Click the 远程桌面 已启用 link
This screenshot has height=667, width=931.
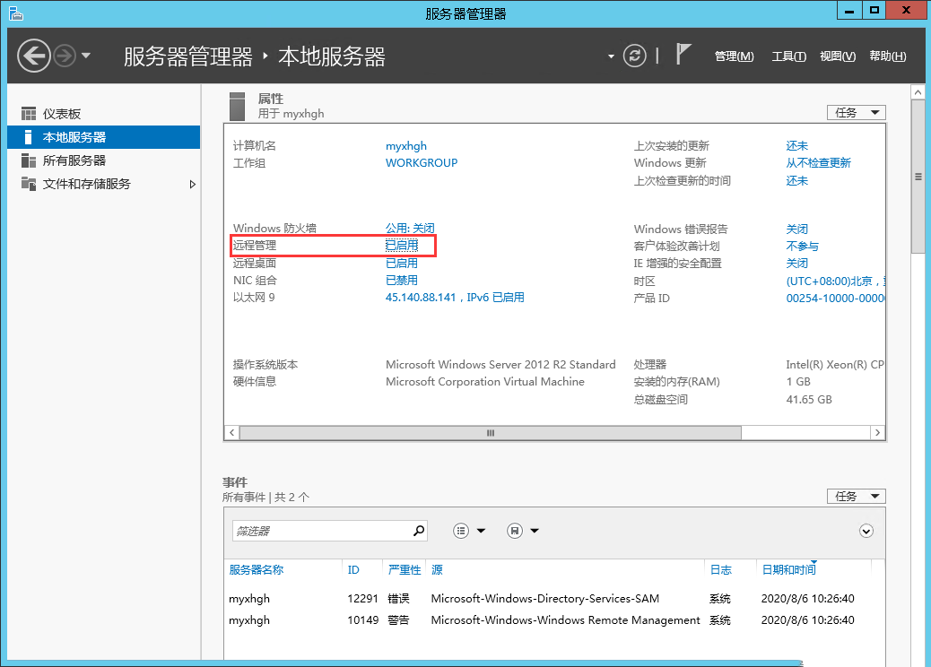click(402, 263)
